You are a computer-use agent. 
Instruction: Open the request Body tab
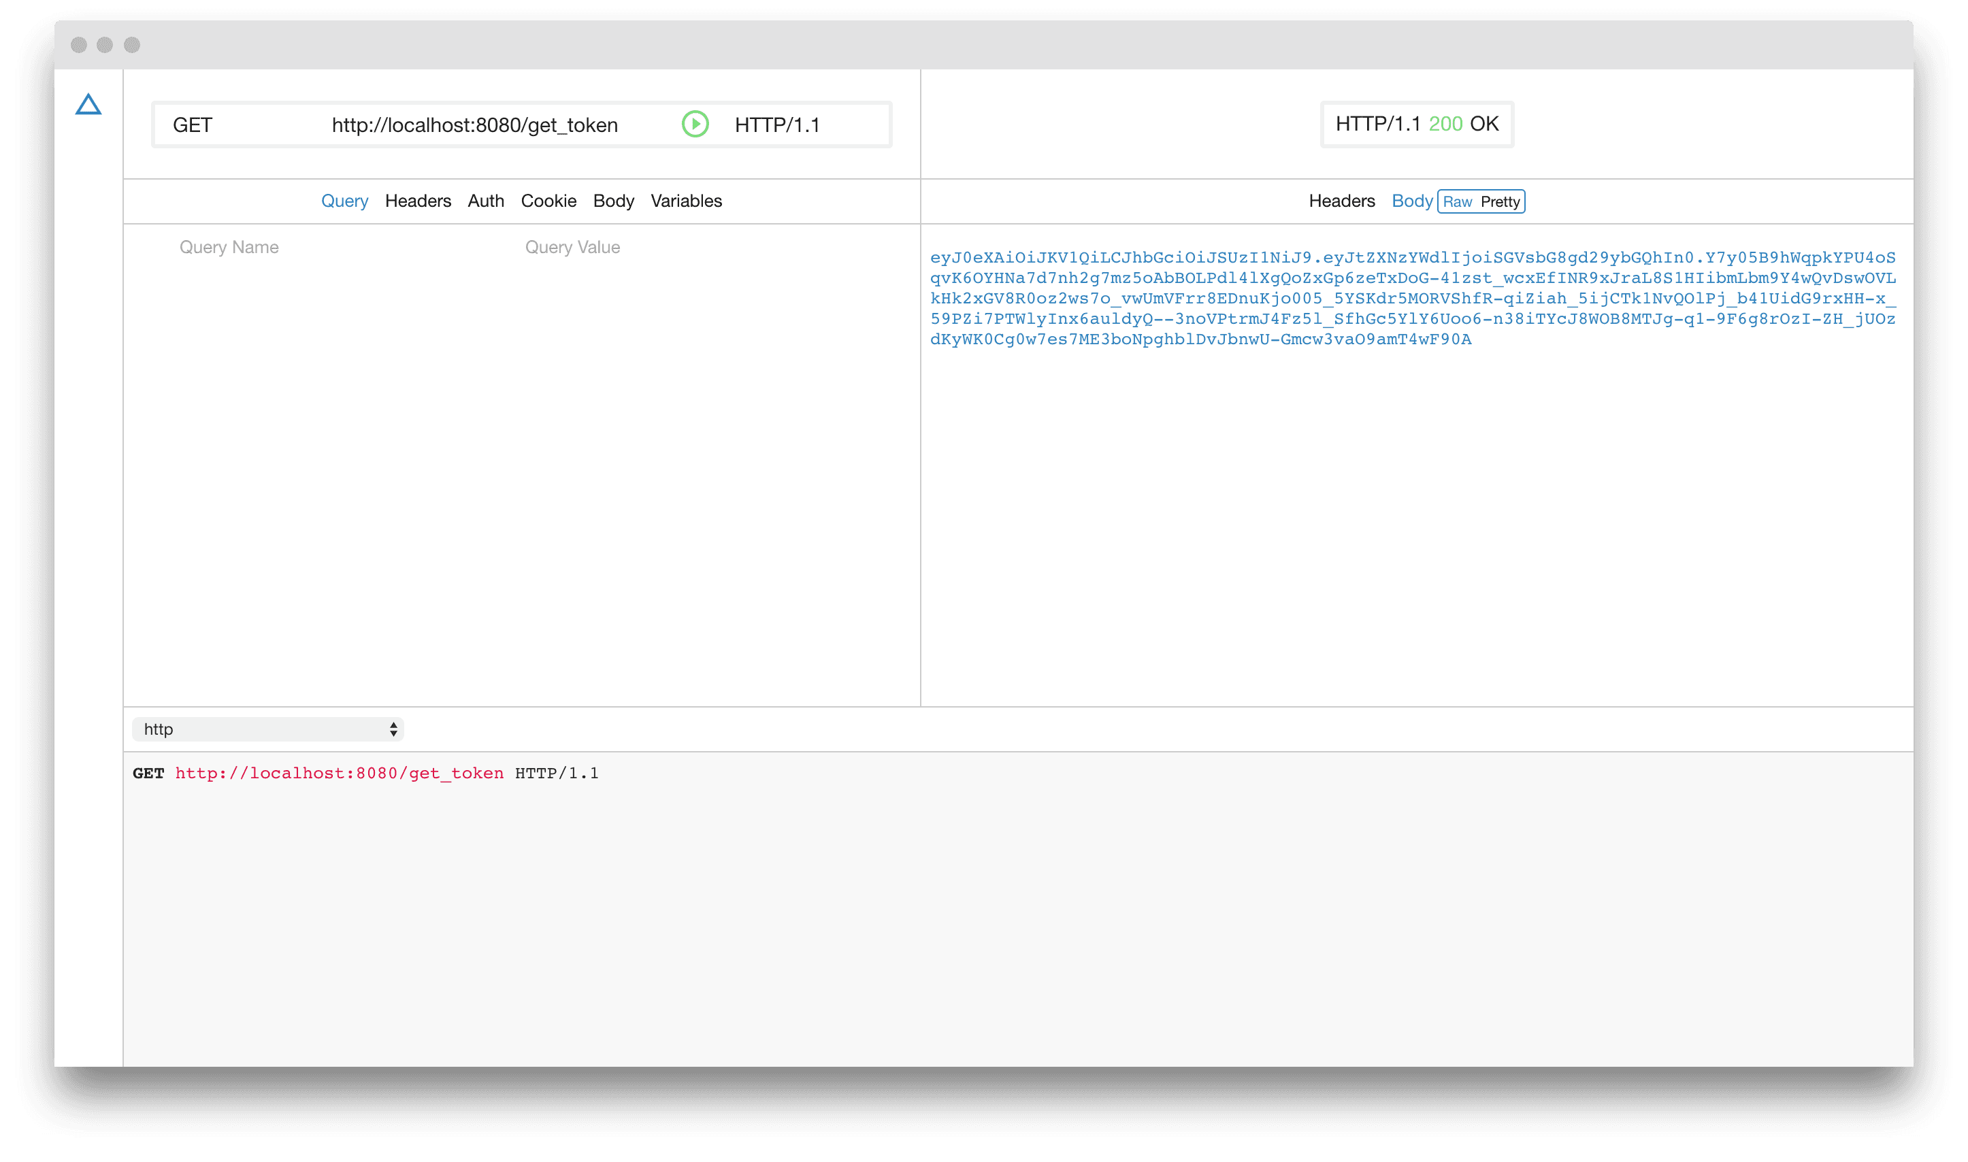click(x=613, y=201)
